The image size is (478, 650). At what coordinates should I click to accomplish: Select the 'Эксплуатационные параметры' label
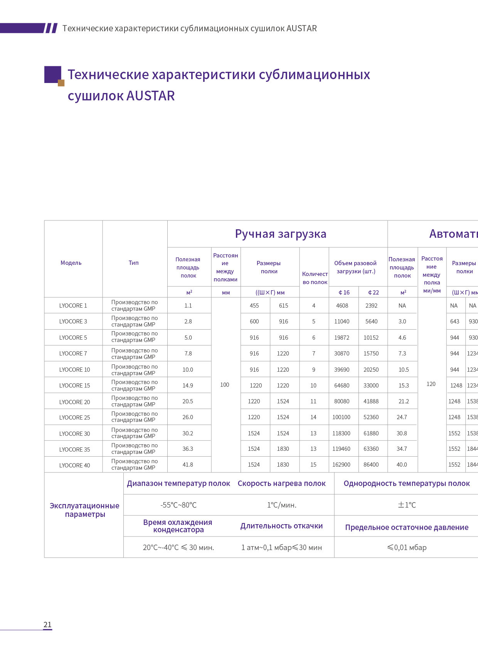pyautogui.click(x=85, y=510)
